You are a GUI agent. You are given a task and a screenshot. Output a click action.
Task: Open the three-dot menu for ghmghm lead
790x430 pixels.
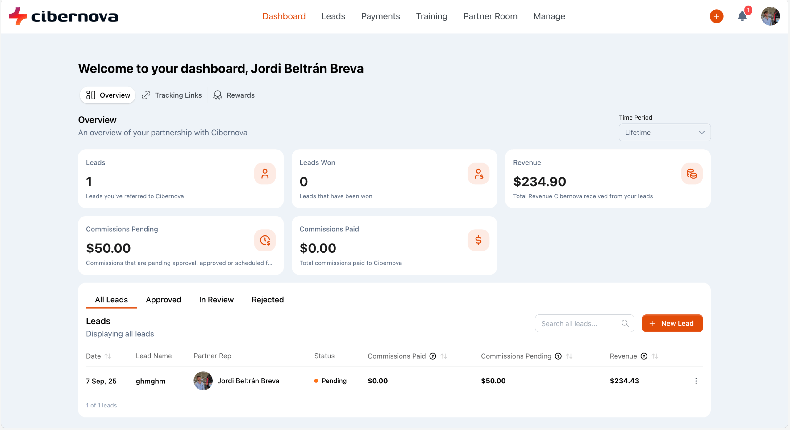(696, 381)
